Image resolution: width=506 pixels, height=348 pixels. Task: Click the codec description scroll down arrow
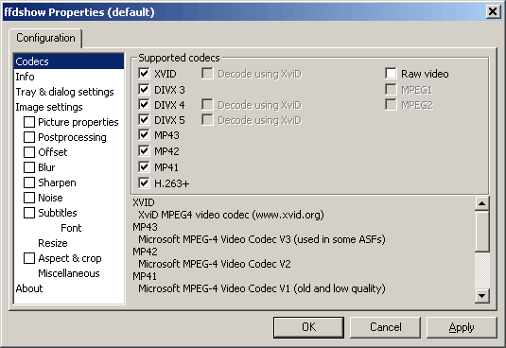[482, 295]
